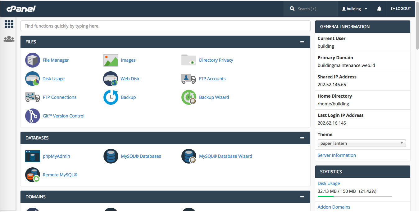The height and width of the screenshot is (212, 419).
Task: Click the home grid icon in sidebar
Action: 9,24
